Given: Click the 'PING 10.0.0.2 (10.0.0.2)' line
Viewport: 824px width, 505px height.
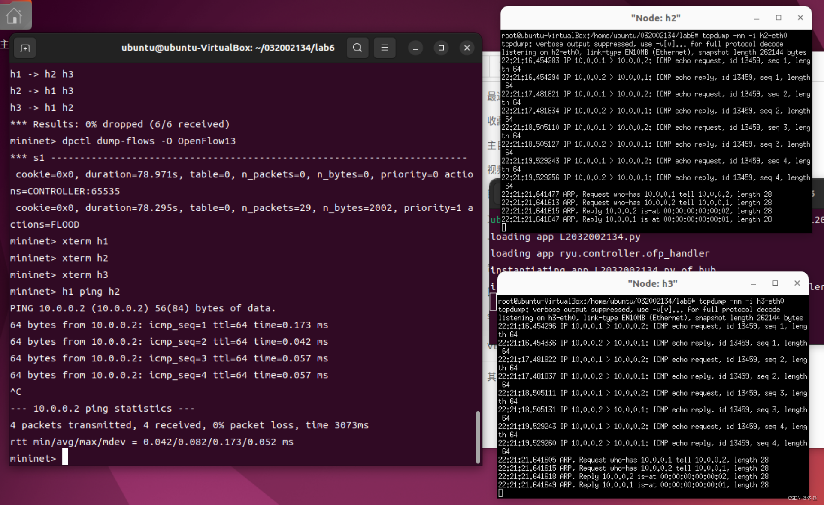Looking at the screenshot, I should tap(143, 308).
